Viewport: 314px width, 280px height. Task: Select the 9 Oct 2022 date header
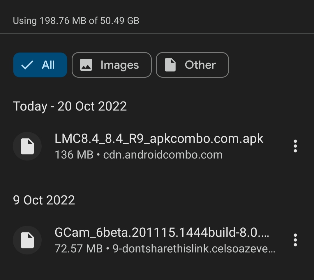pyautogui.click(x=44, y=200)
